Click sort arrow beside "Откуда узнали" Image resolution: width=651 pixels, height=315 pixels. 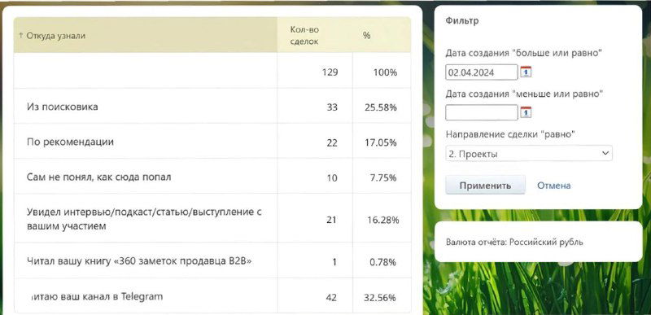tap(21, 35)
